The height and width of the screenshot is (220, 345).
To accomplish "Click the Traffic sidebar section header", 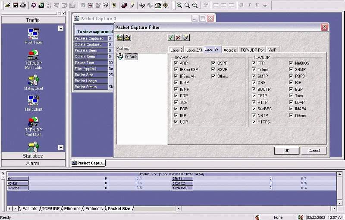I will (33, 20).
